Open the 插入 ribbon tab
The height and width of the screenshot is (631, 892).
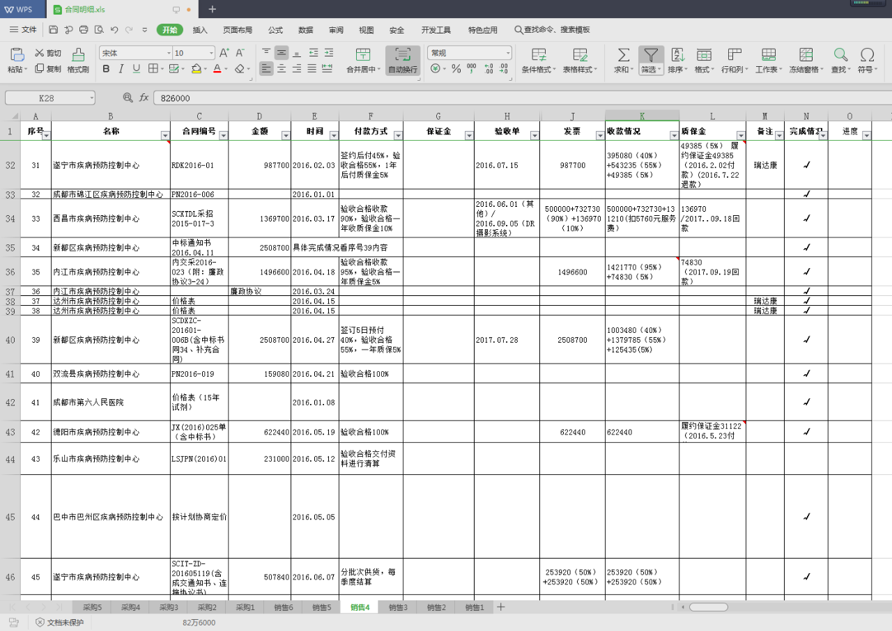coord(200,30)
